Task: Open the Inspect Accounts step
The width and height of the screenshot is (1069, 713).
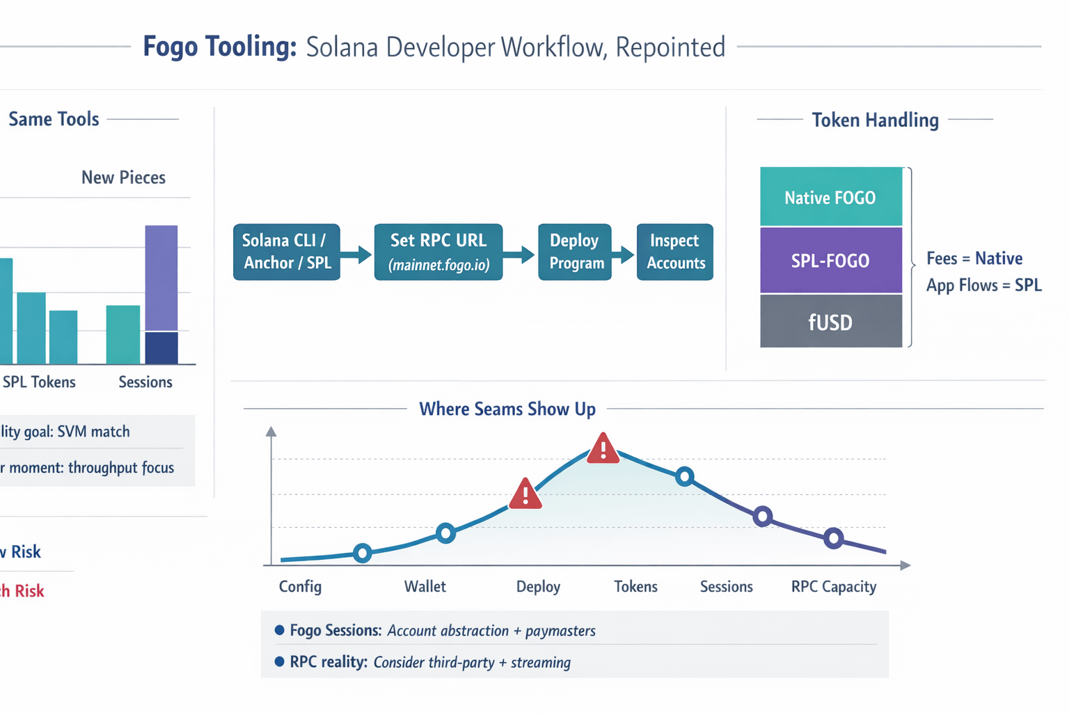Action: [675, 252]
